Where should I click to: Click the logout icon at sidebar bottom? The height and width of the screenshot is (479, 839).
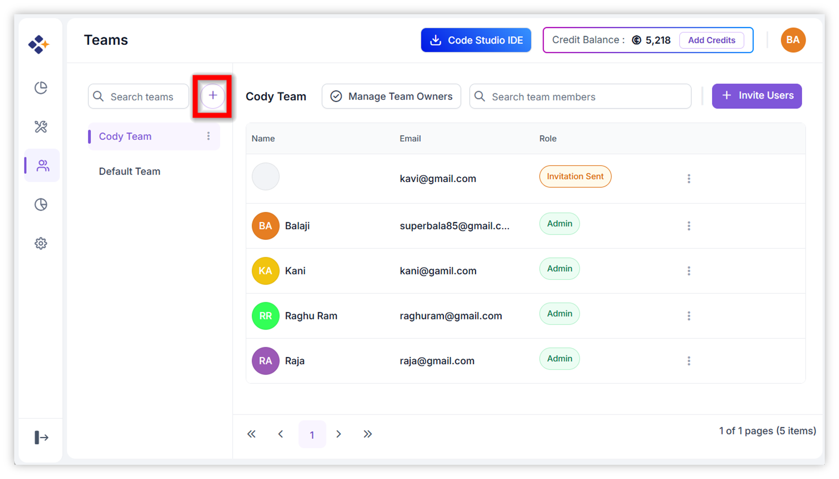tap(41, 437)
